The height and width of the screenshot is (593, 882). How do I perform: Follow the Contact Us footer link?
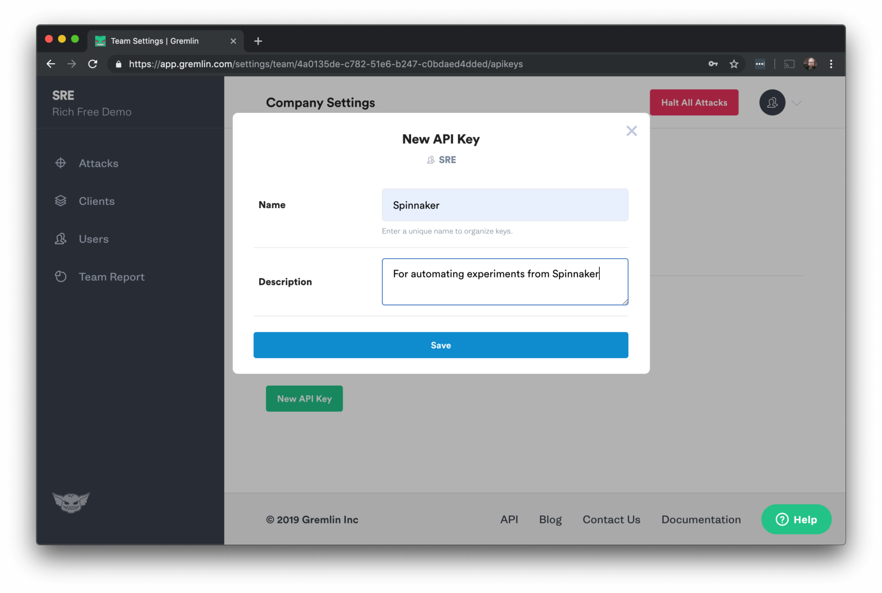pyautogui.click(x=611, y=519)
